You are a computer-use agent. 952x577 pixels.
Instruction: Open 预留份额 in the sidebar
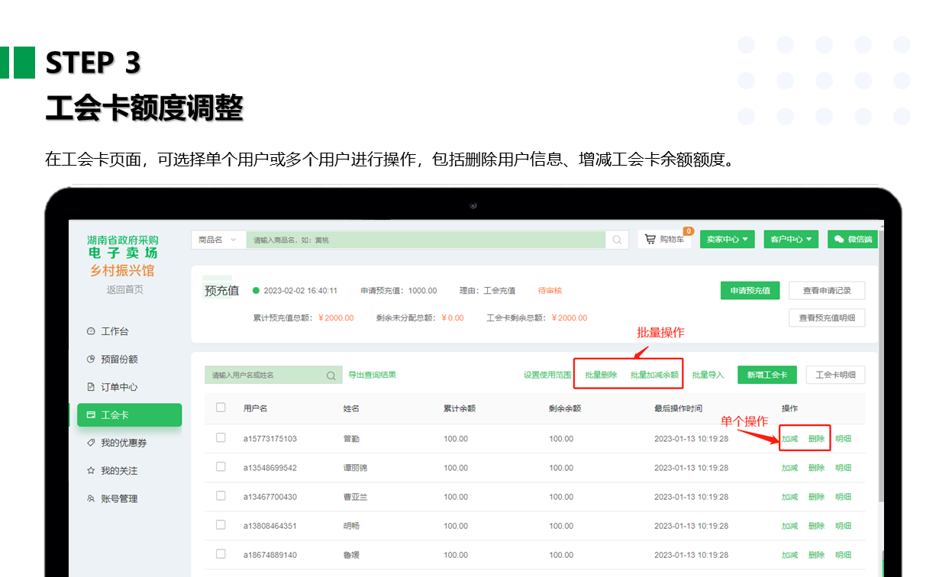[119, 359]
